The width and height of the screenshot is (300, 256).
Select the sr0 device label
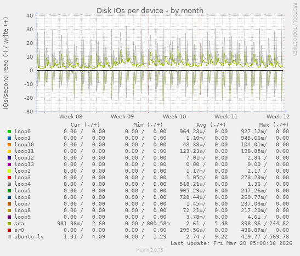19,230
